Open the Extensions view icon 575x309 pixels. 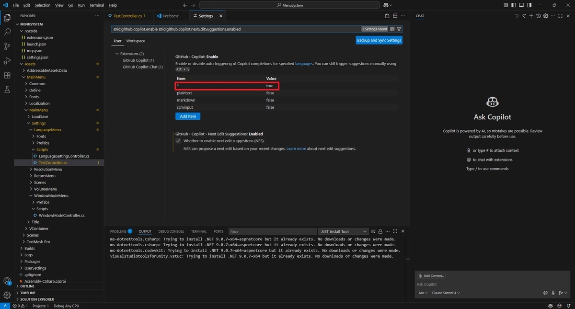pos(7,75)
